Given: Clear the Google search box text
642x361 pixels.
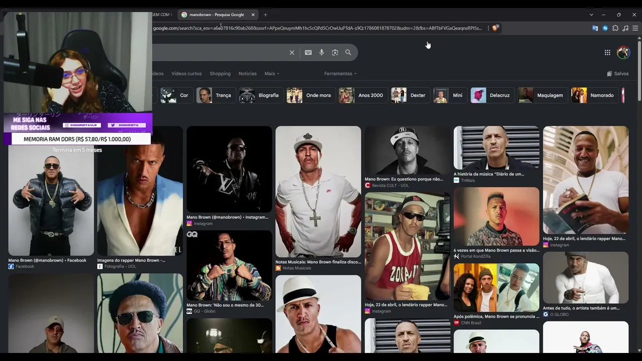Looking at the screenshot, I should 292,53.
